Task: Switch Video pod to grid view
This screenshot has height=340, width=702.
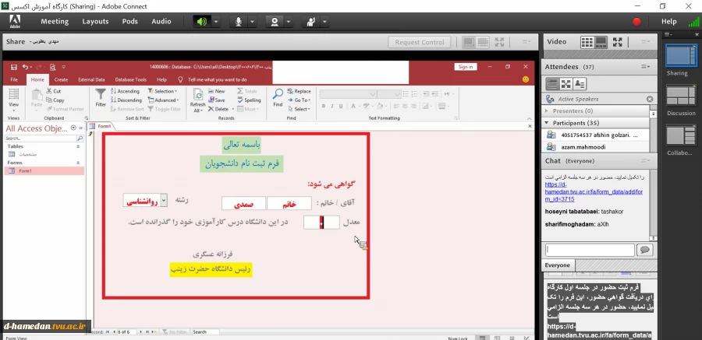Action: pyautogui.click(x=587, y=42)
